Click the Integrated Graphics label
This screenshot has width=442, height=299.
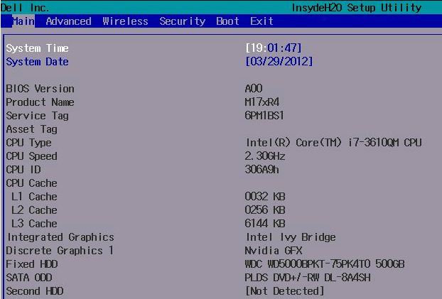[x=60, y=237]
